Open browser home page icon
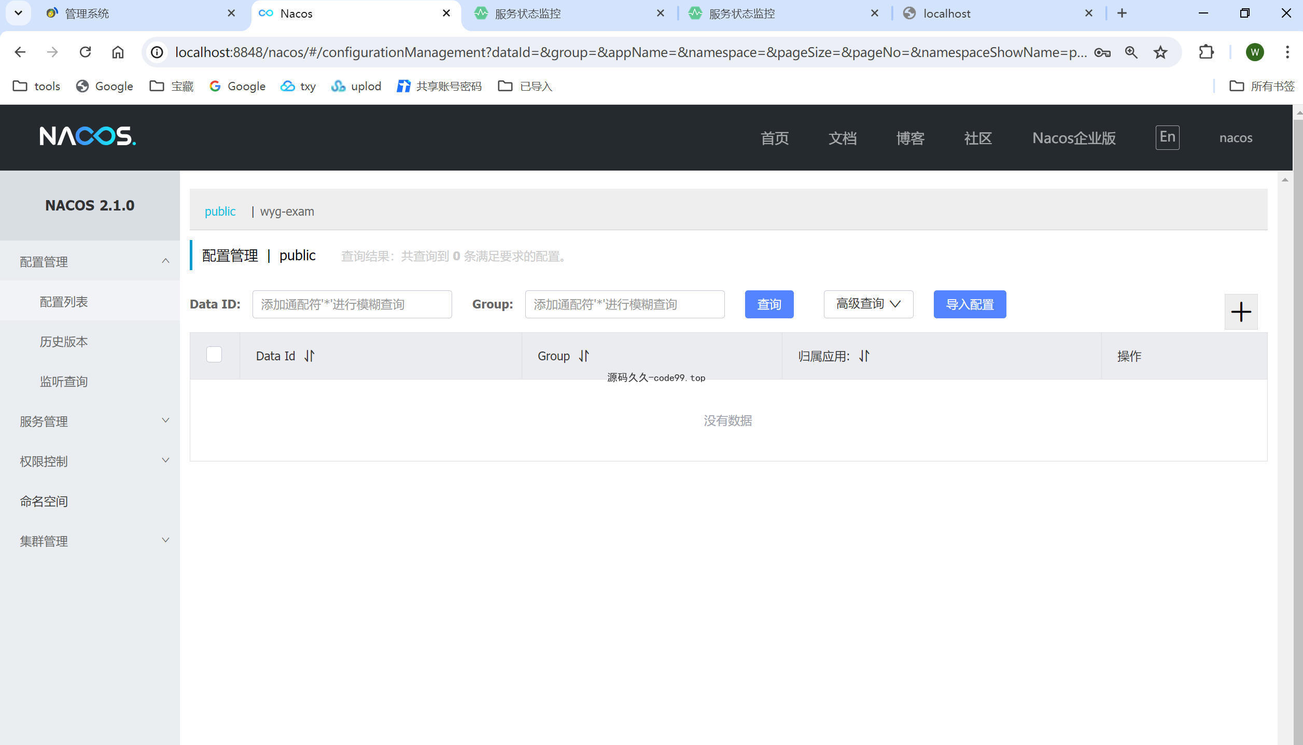This screenshot has height=745, width=1303. coord(118,52)
